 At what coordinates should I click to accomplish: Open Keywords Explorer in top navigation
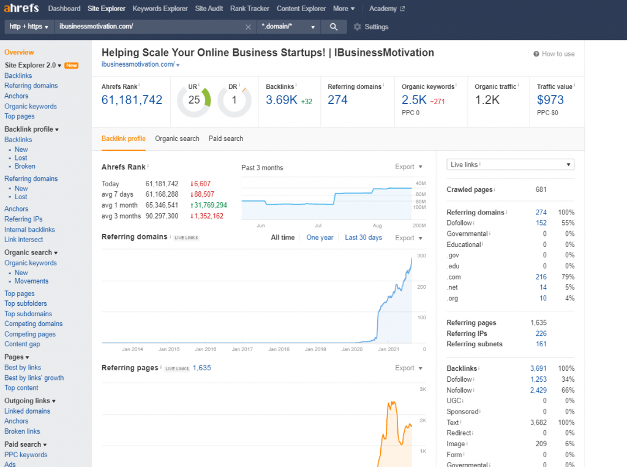[x=160, y=9]
